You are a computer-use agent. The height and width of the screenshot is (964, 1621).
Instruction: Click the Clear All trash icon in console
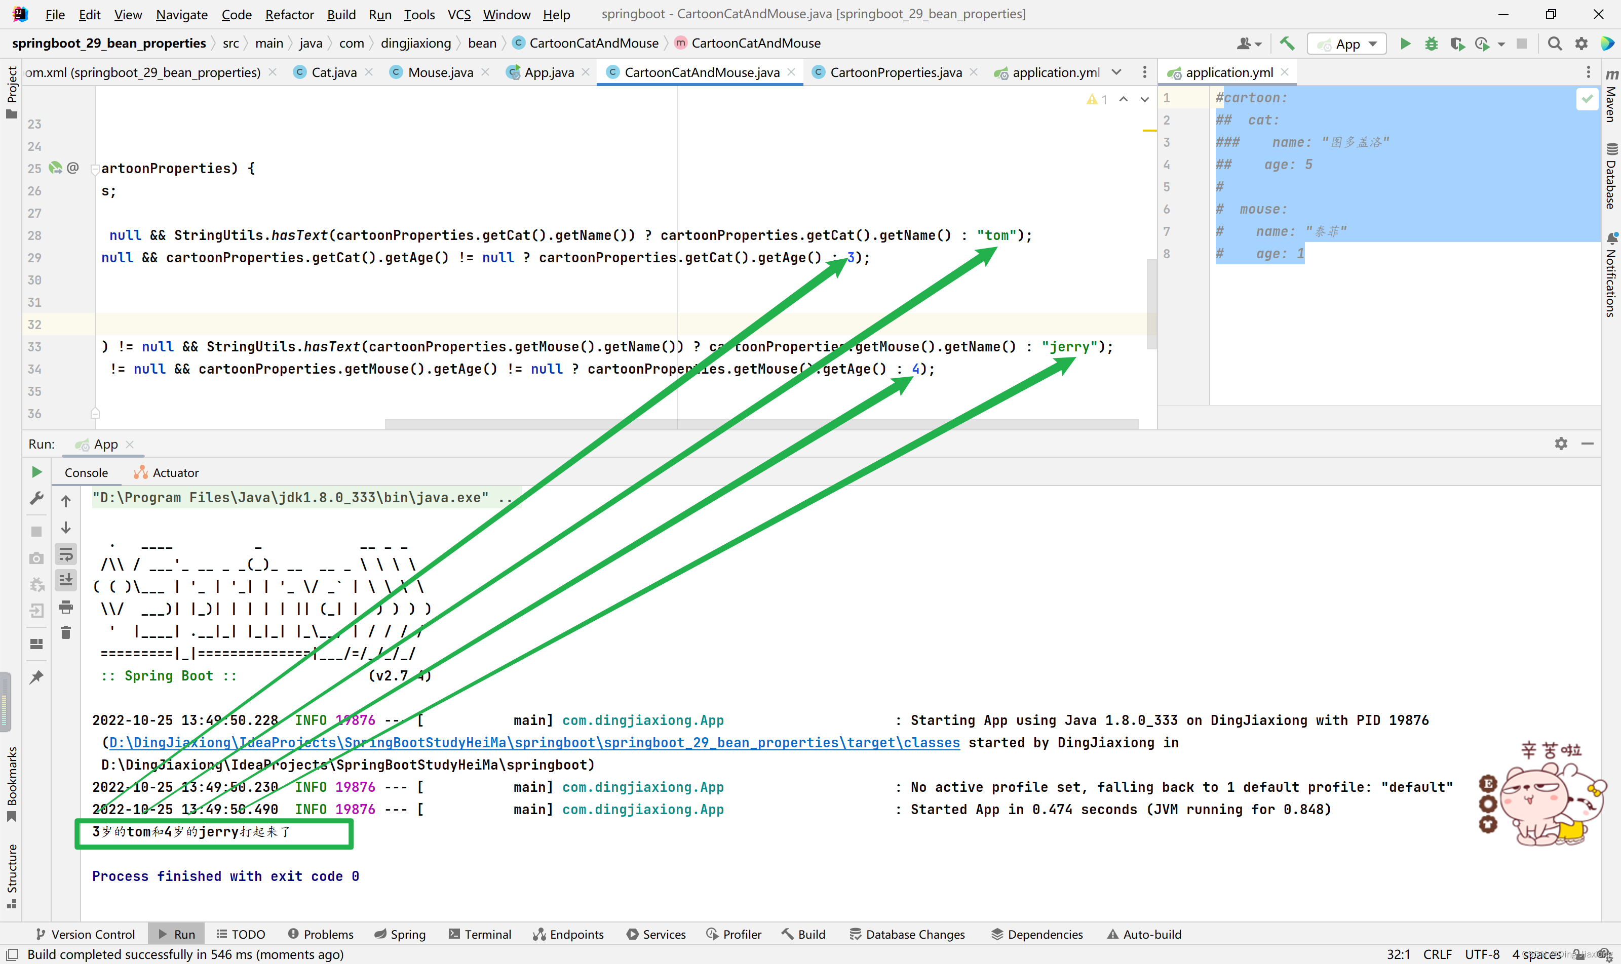(x=66, y=633)
